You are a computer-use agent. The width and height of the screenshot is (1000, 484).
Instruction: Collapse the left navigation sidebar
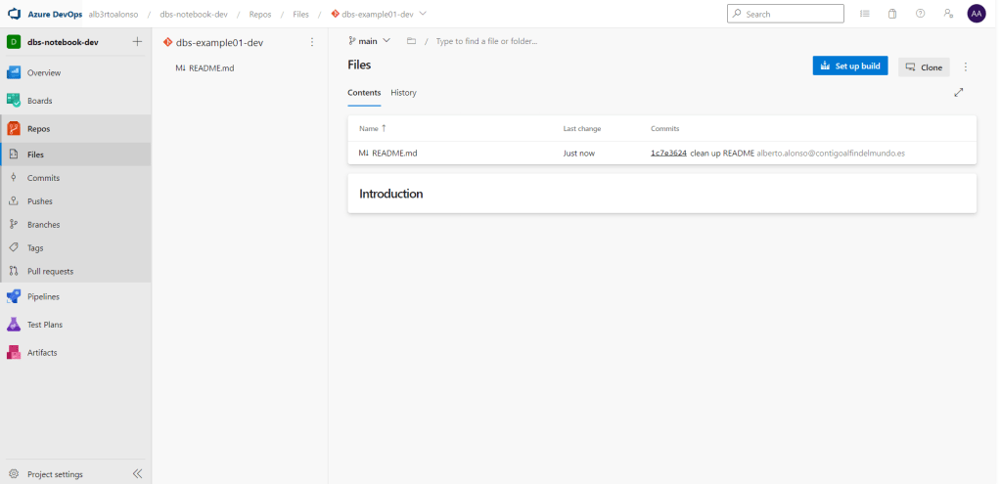(137, 473)
